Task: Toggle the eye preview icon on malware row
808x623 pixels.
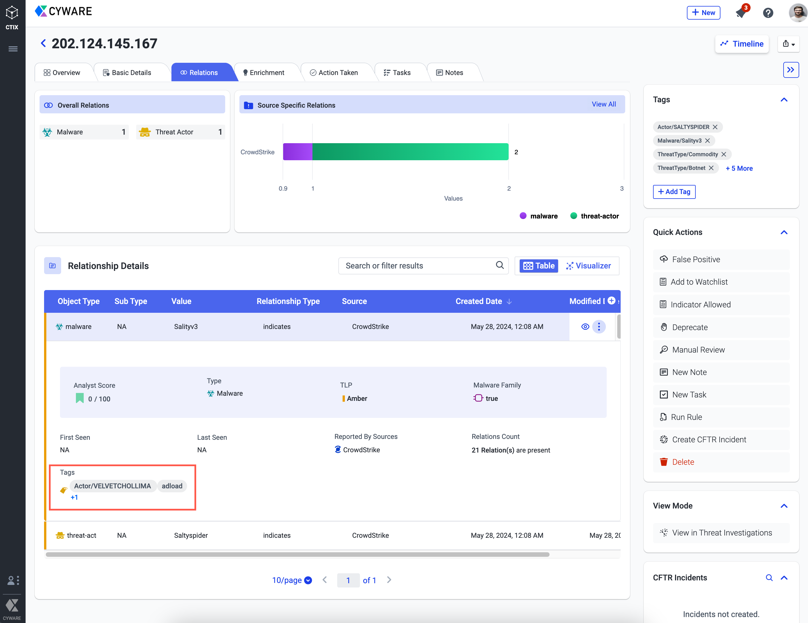Action: pos(585,326)
